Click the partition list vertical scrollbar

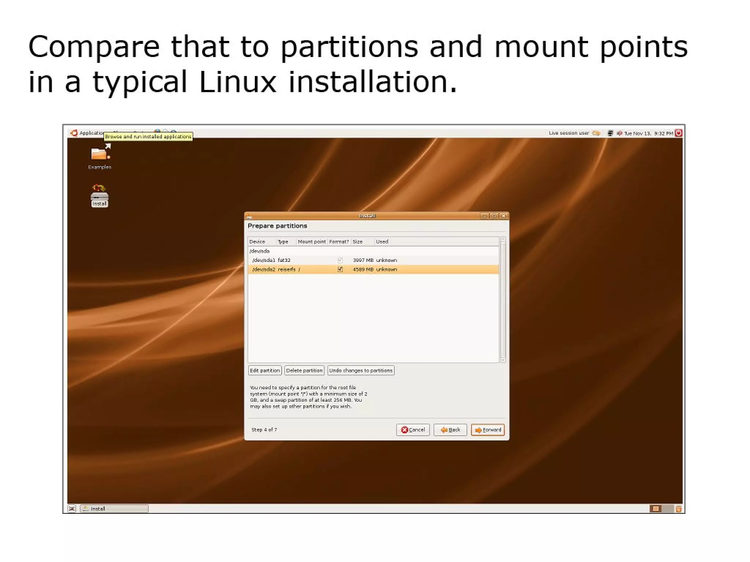tap(503, 300)
